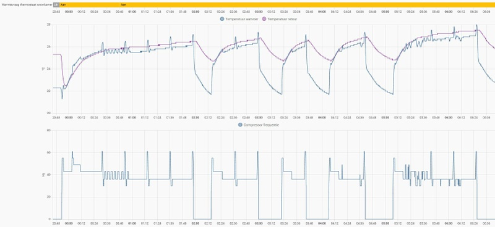Click the Warmtevraag thermostaat woonkamer label
495x227 pixels.
tap(27, 5)
